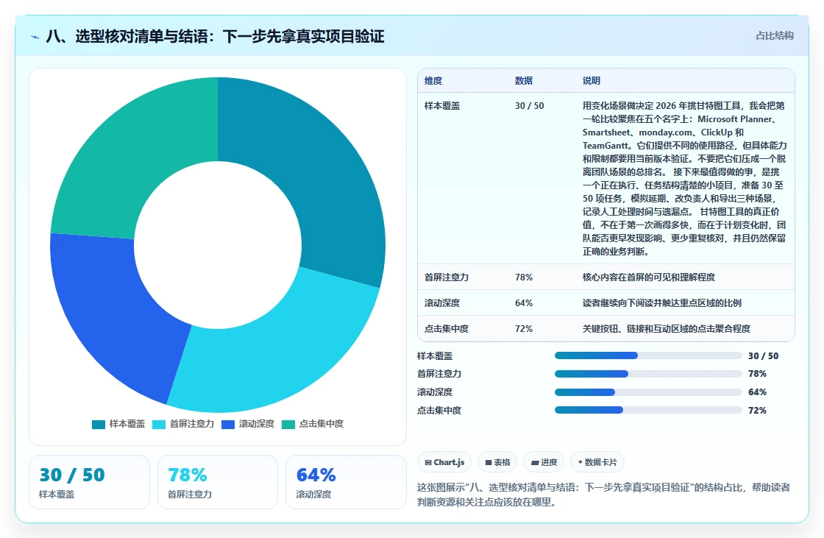Image resolution: width=824 pixels, height=538 pixels.
Task: Click the 首屏注意力 progress bar
Action: click(x=648, y=374)
